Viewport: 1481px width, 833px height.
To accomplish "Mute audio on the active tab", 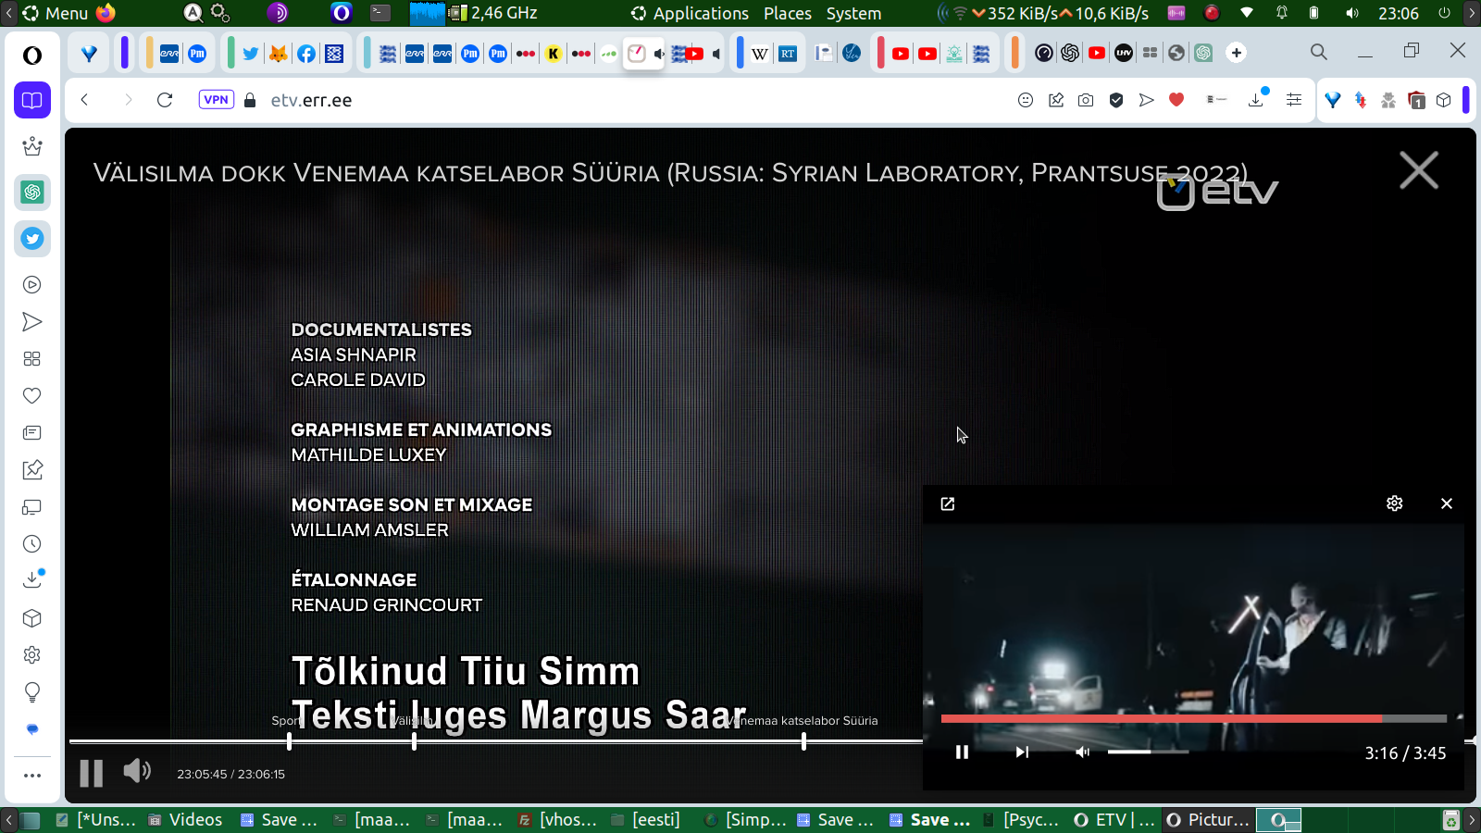I will pos(659,54).
